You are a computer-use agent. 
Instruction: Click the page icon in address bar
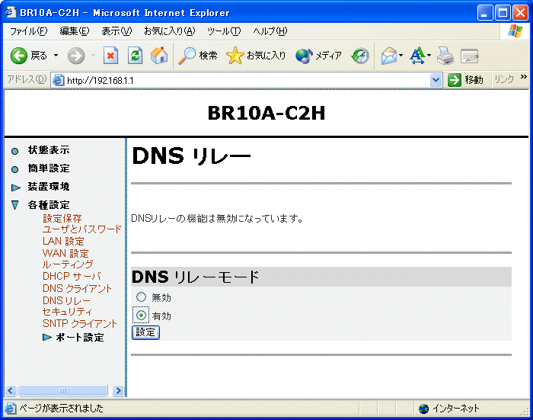pos(59,80)
